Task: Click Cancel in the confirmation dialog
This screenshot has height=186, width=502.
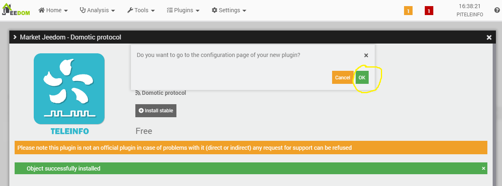Action: (x=342, y=77)
